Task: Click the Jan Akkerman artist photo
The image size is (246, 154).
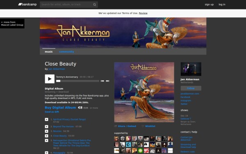Action: (x=191, y=69)
